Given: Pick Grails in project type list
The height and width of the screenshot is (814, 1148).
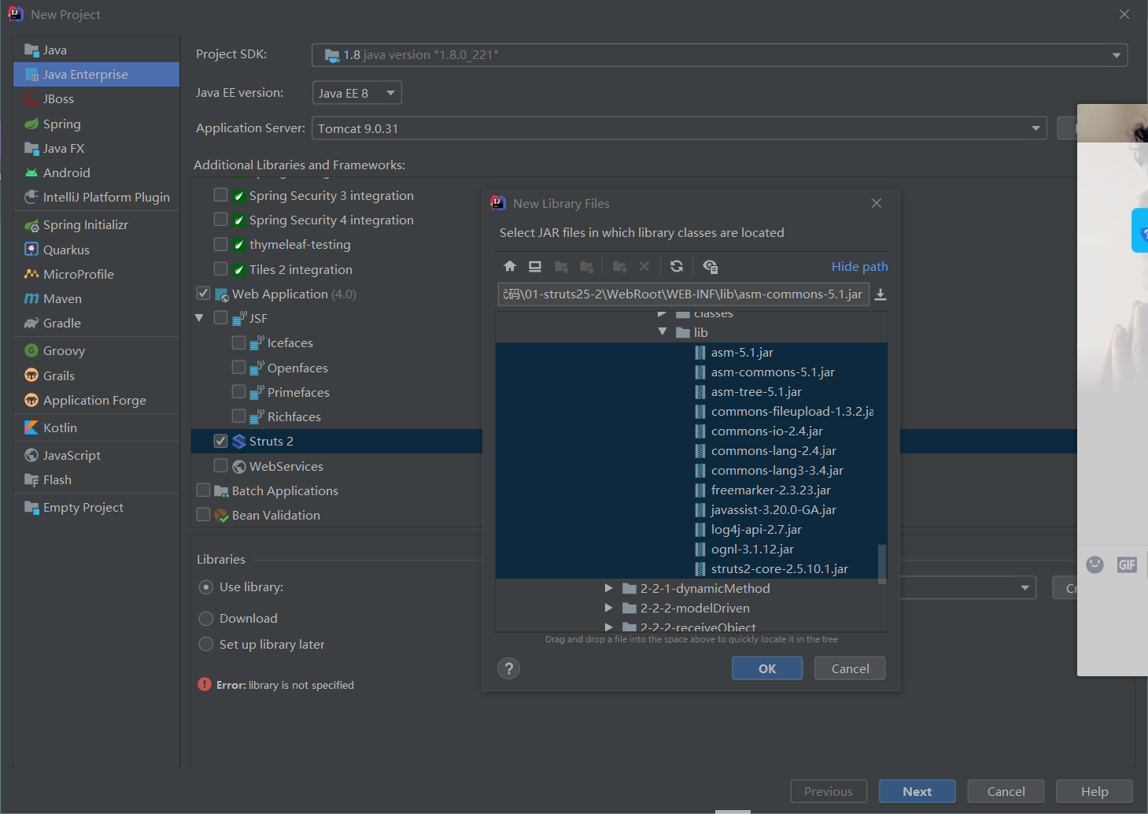Looking at the screenshot, I should [96, 376].
